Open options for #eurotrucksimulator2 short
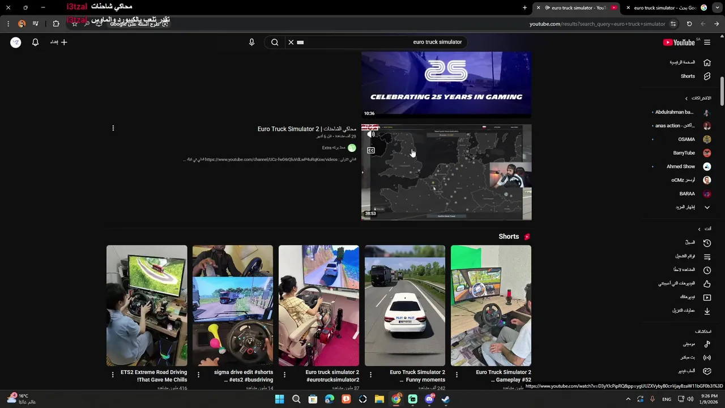Viewport: 725px width, 408px height. point(284,375)
